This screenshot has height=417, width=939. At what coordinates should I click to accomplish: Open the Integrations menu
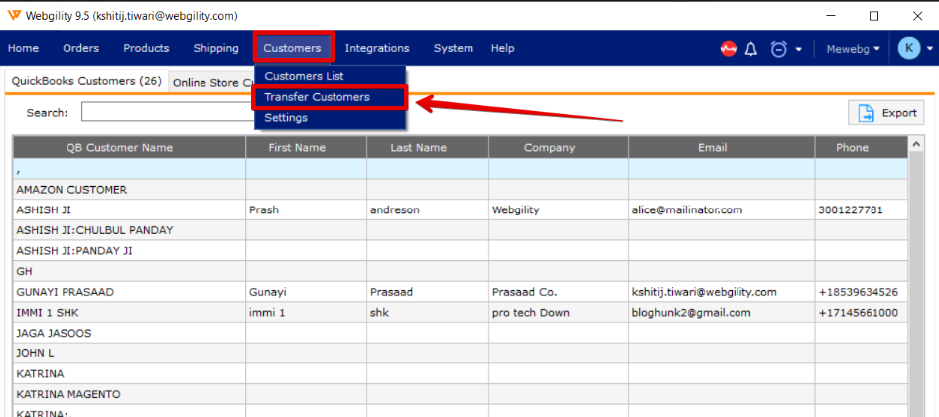377,48
